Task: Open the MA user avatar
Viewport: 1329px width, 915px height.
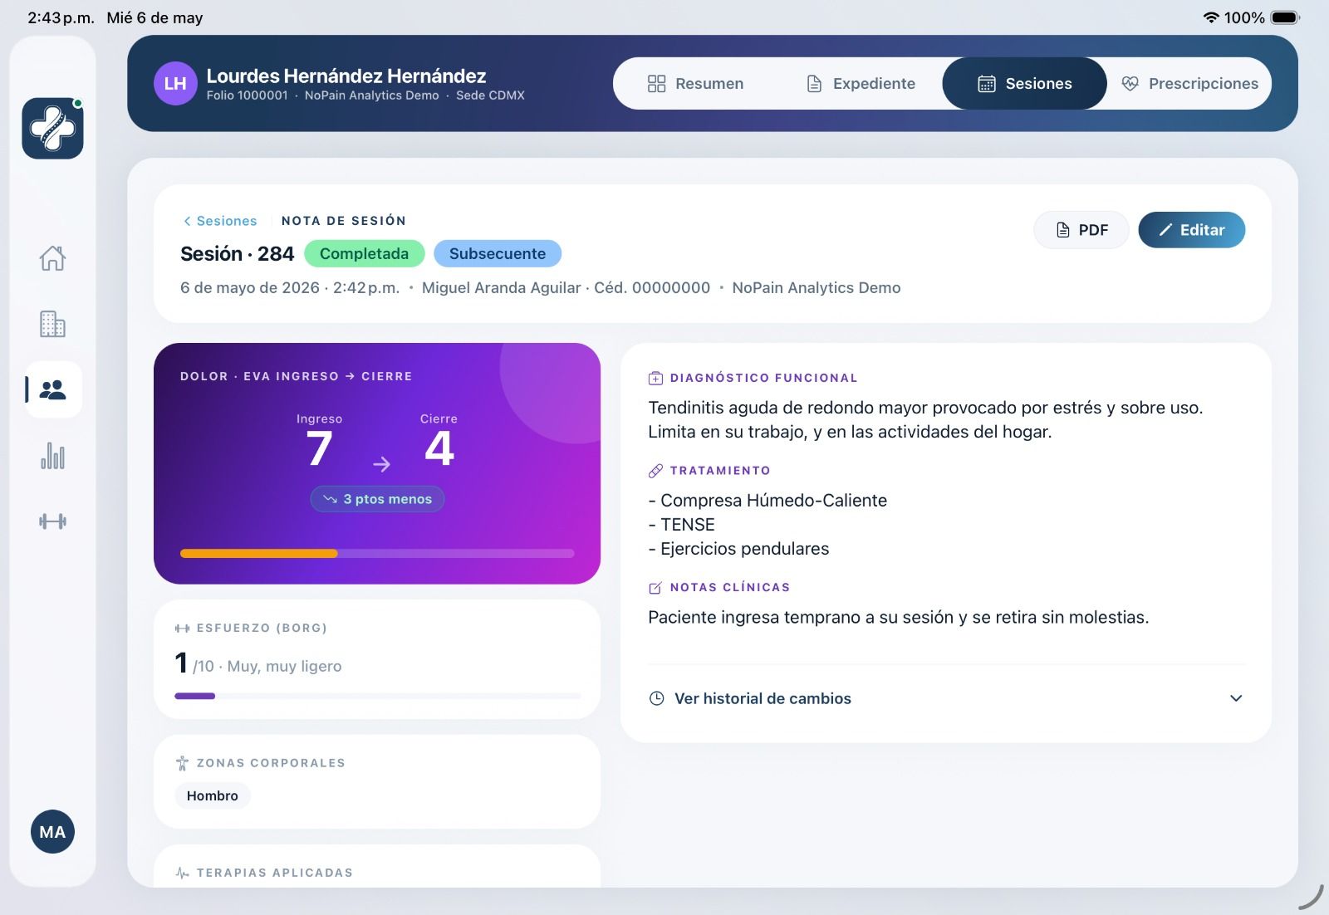Action: (52, 832)
